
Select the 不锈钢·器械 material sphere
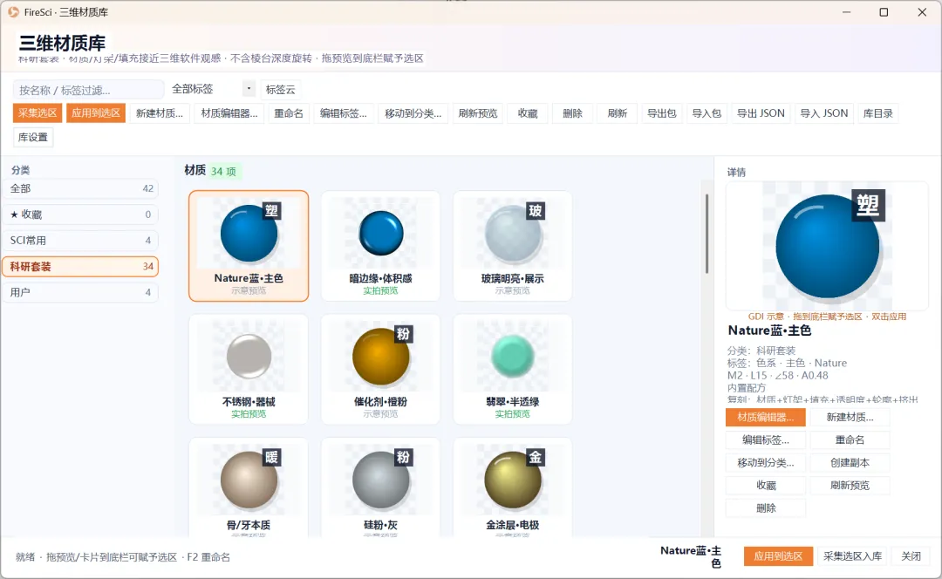249,369
